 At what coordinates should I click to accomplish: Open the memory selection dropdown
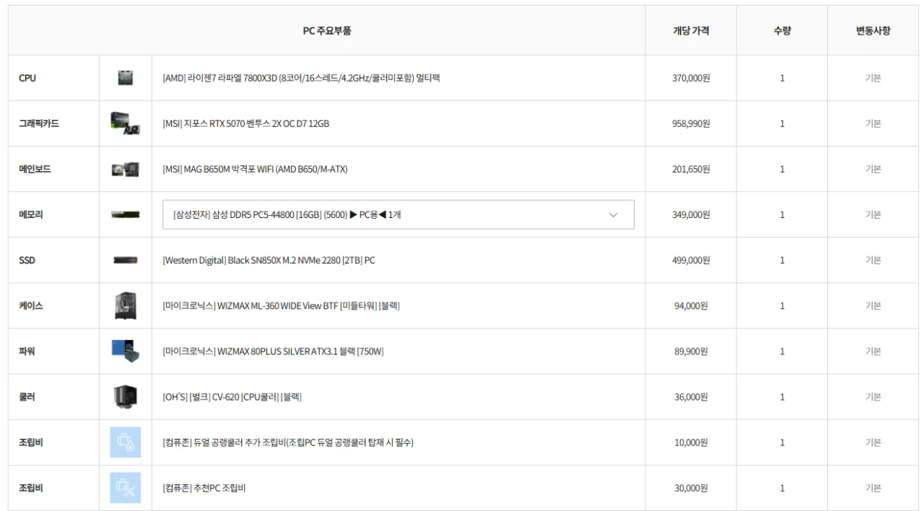pos(398,214)
